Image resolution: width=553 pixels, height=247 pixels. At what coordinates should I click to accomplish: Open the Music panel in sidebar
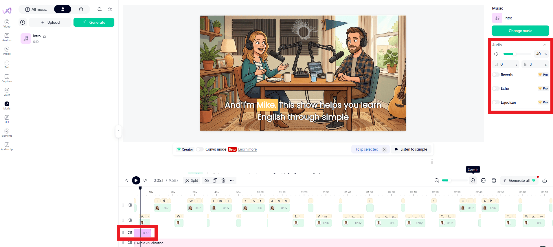pyautogui.click(x=7, y=105)
